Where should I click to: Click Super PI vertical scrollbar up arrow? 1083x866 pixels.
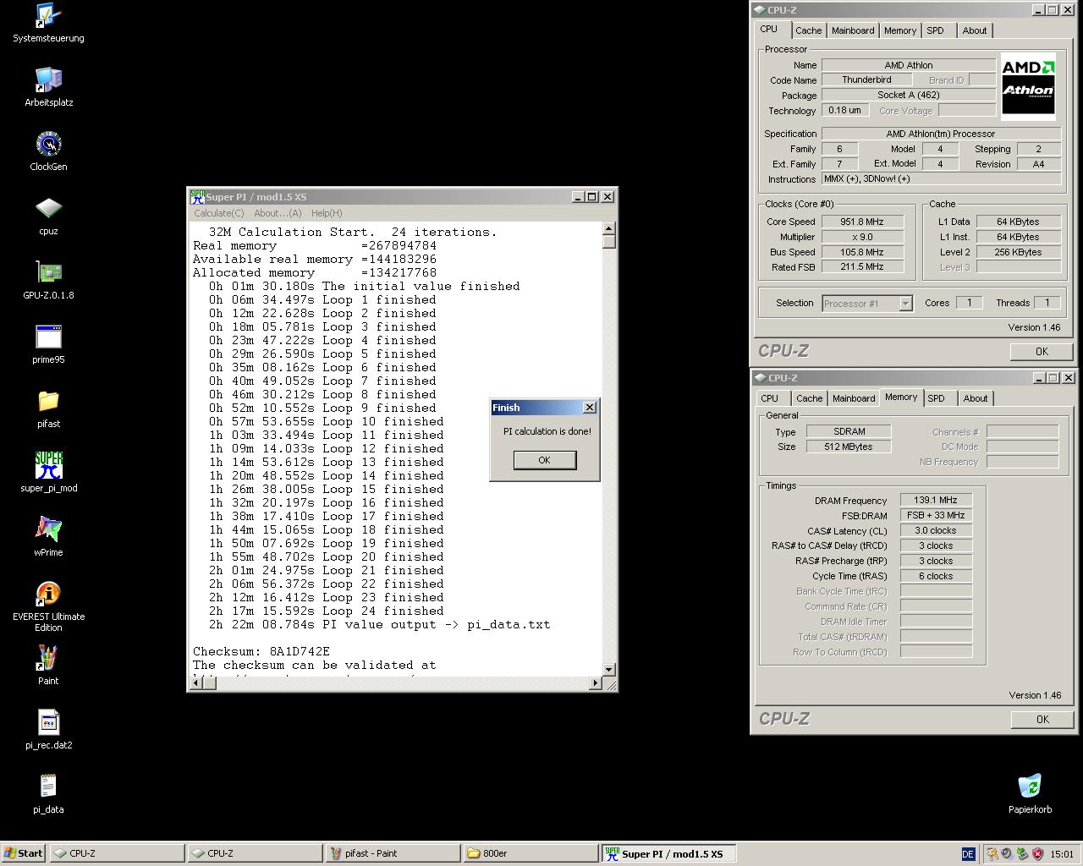tap(608, 228)
